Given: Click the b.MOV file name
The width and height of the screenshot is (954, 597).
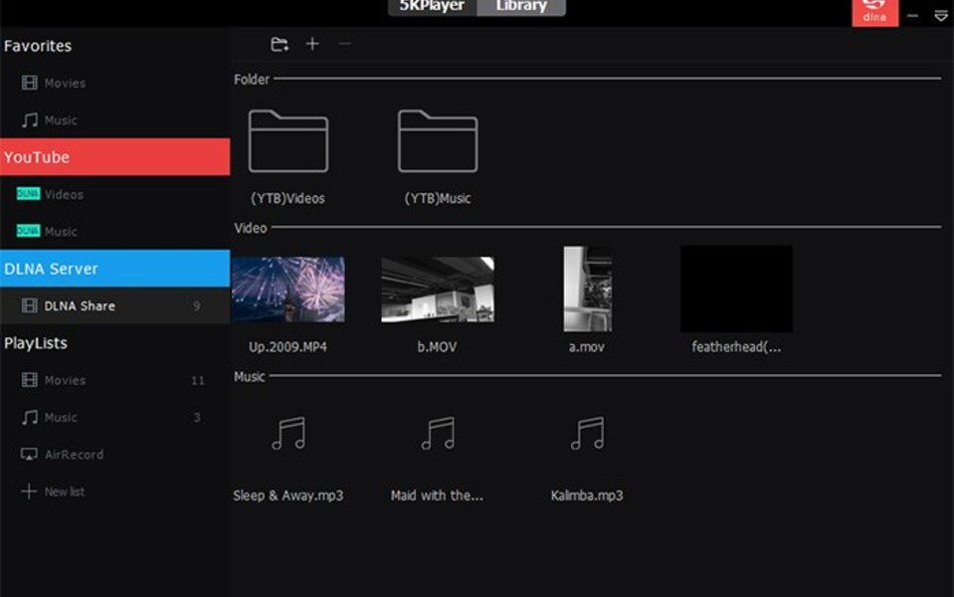Looking at the screenshot, I should click(x=437, y=347).
